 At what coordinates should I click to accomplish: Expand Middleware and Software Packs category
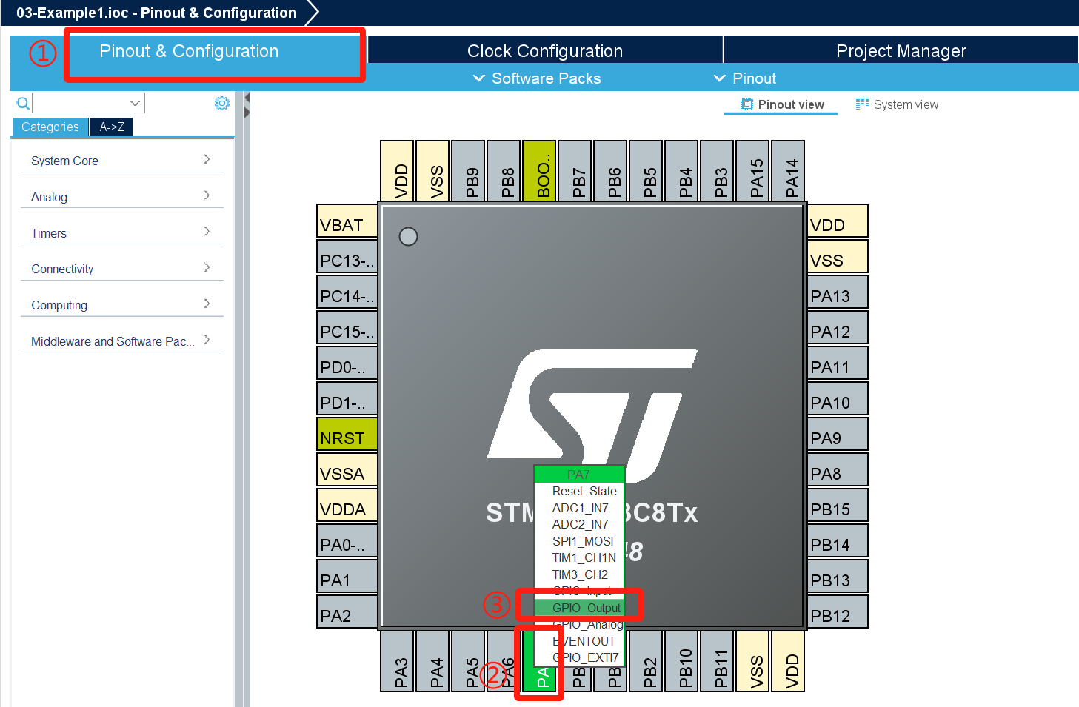121,341
